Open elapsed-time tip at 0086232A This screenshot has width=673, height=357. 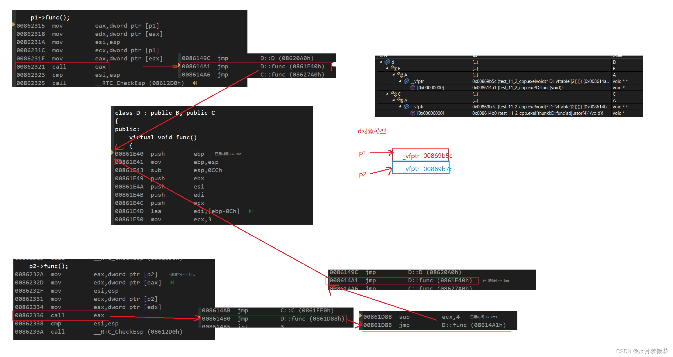click(182, 274)
